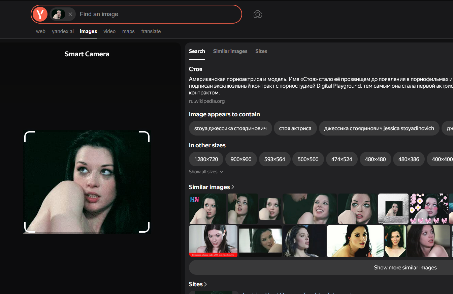Image resolution: width=453 pixels, height=294 pixels.
Task: Open the Sites tab
Action: tap(261, 51)
